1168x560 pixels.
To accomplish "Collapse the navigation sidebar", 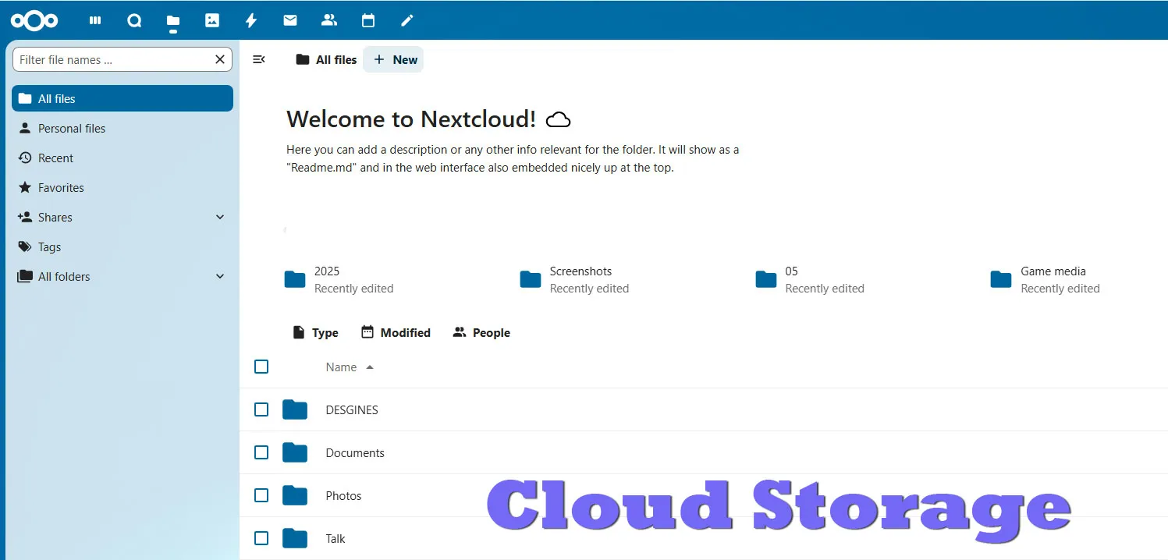I will point(259,58).
